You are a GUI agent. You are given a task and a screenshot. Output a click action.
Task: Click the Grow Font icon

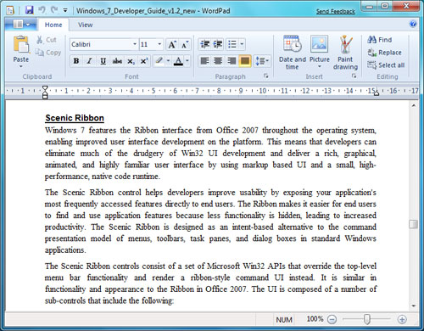click(x=172, y=44)
